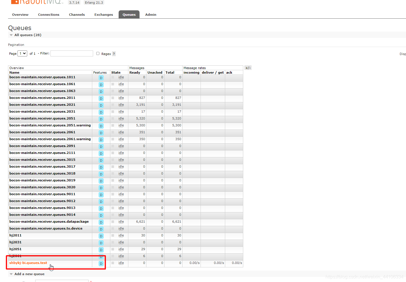Screen dimensions: 406x282
Task: Select the Queues tab
Action: pyautogui.click(x=129, y=15)
